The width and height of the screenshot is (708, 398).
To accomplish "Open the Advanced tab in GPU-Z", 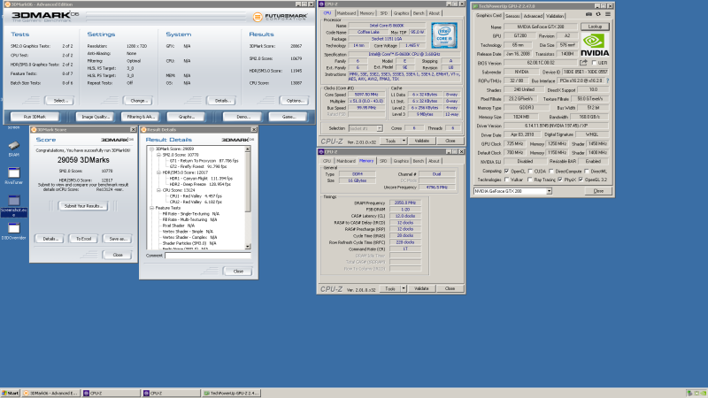I will [533, 16].
